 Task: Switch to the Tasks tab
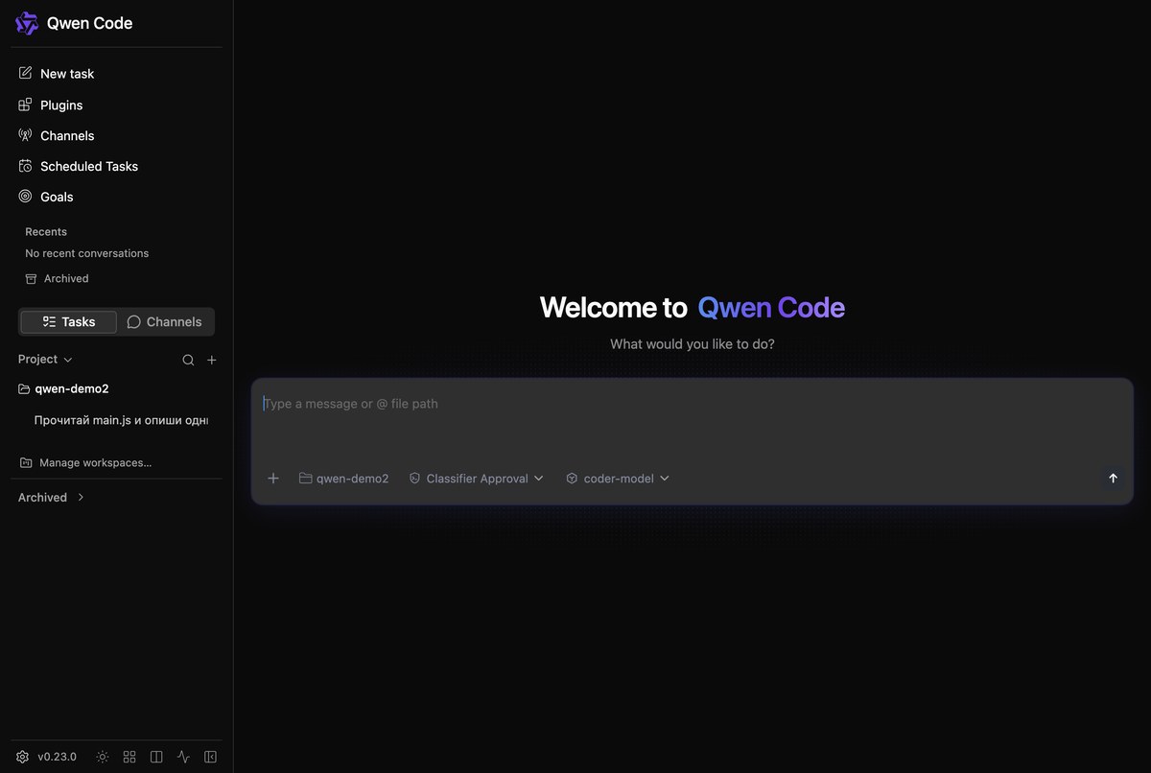coord(69,322)
